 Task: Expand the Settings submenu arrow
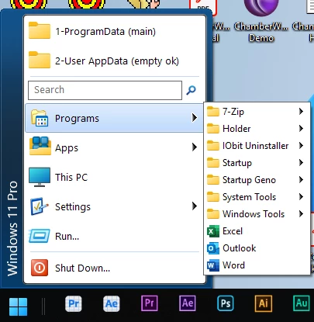(x=195, y=206)
